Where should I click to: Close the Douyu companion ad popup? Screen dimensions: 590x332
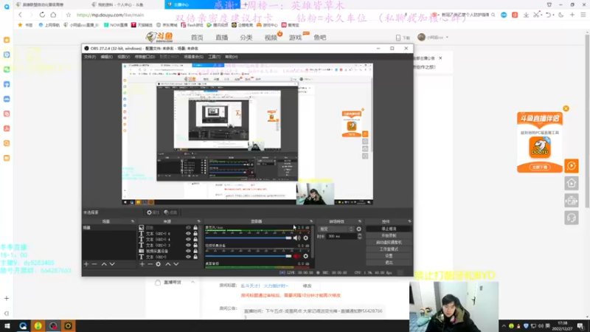(566, 108)
